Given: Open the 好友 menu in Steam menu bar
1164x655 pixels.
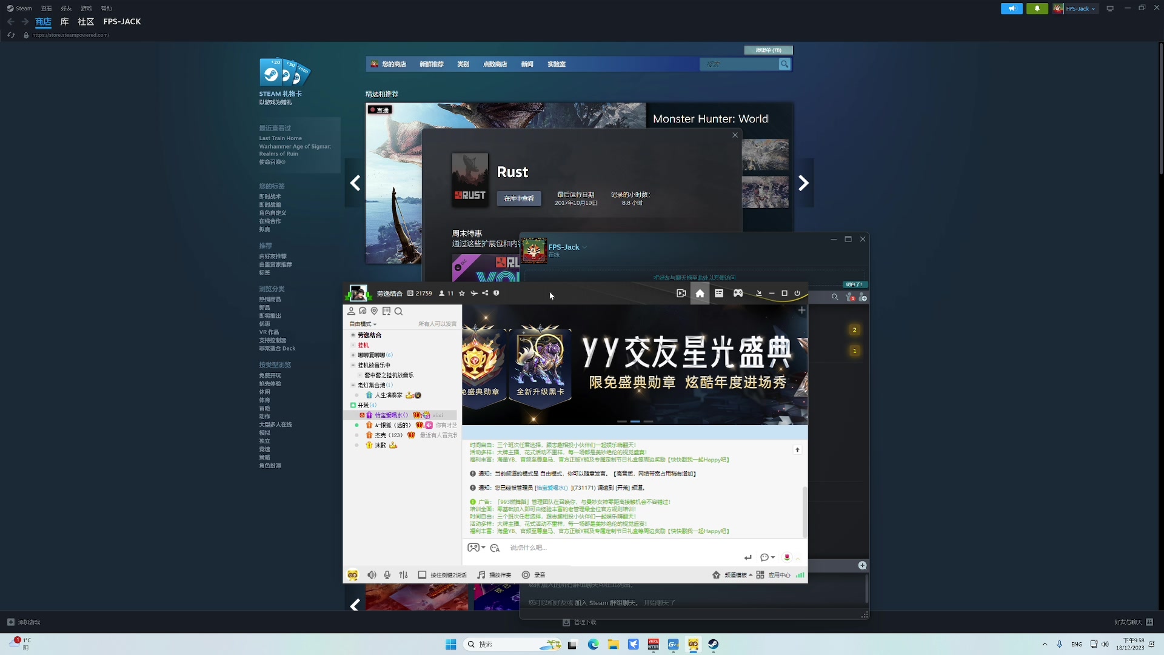Looking at the screenshot, I should click(x=66, y=8).
